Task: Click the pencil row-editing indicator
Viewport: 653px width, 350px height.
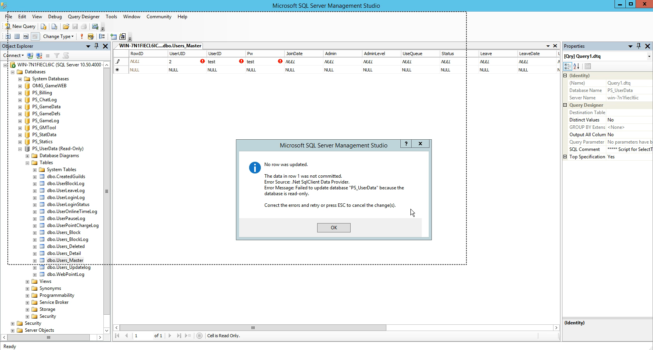Action: 118,61
